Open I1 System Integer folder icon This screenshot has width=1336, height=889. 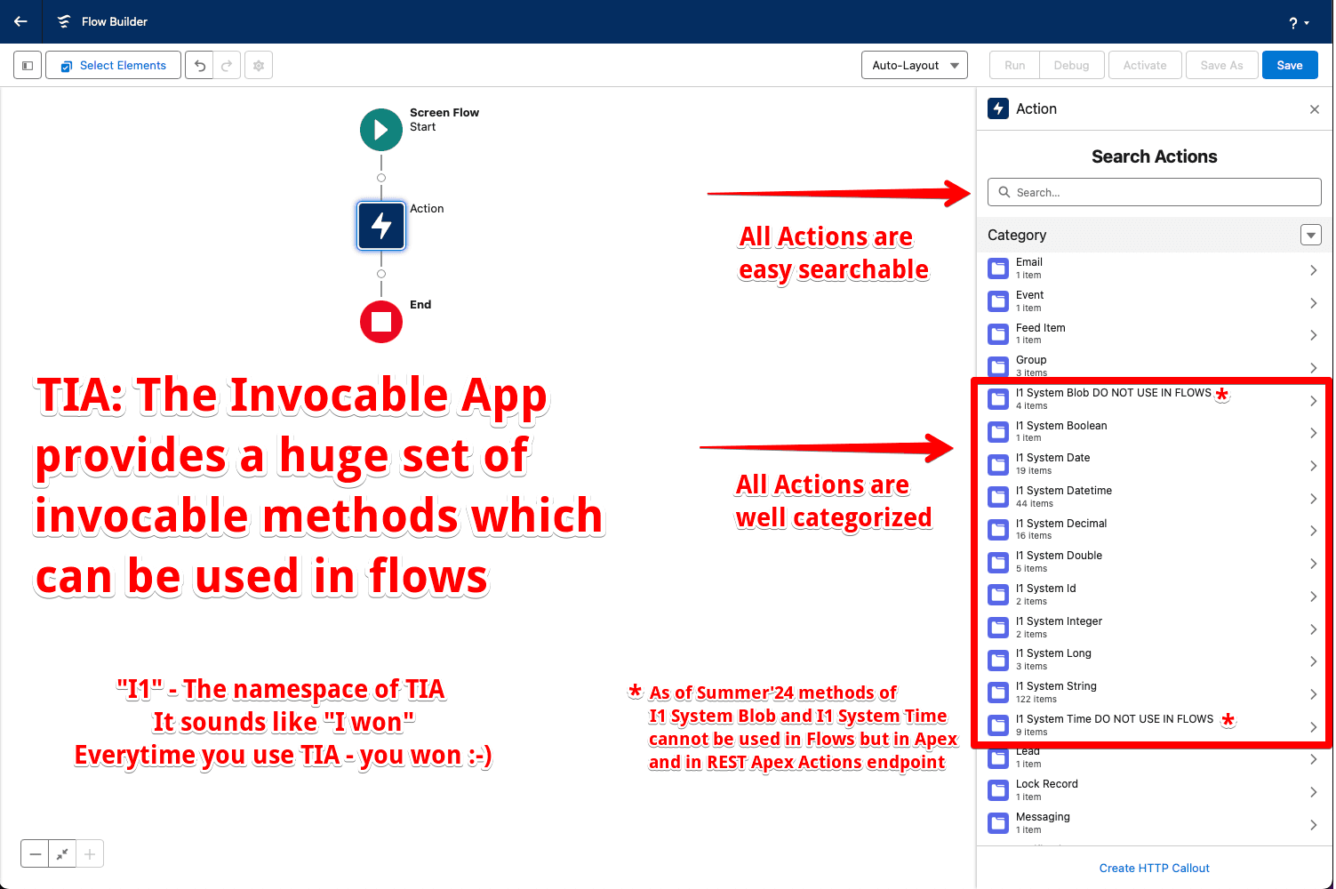[x=998, y=628]
